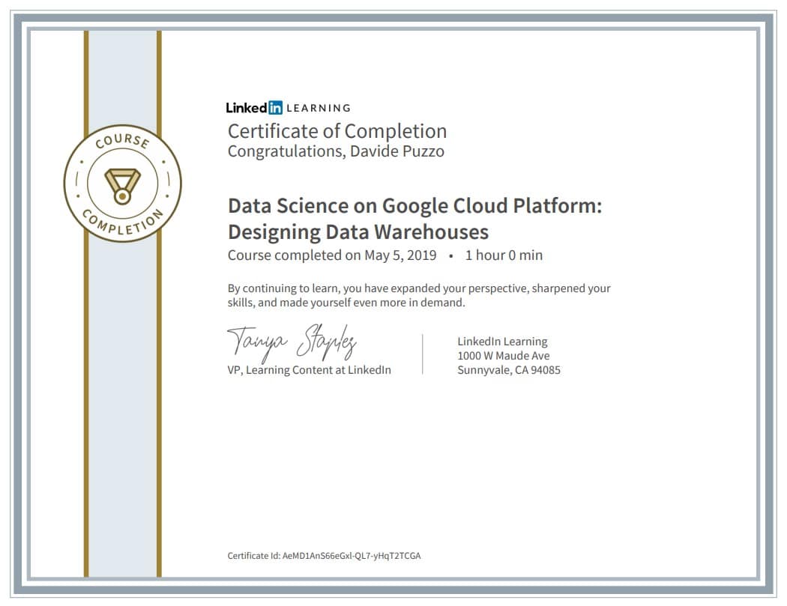Click "Sunnyvale, CA 94085" text
The image size is (787, 606).
click(508, 370)
